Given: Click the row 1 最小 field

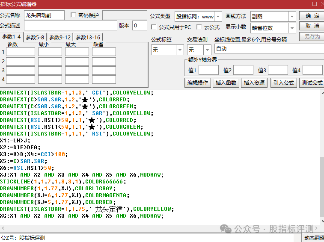Looking at the screenshot, I should [x=50, y=52].
